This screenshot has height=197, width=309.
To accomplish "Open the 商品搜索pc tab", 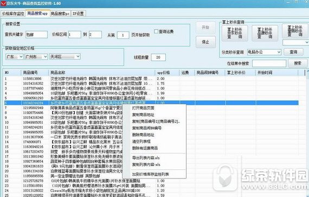I will [x=60, y=14].
